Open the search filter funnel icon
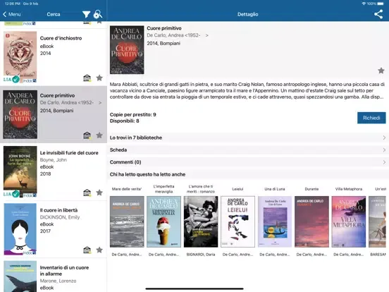The width and height of the screenshot is (389, 292). tap(86, 14)
